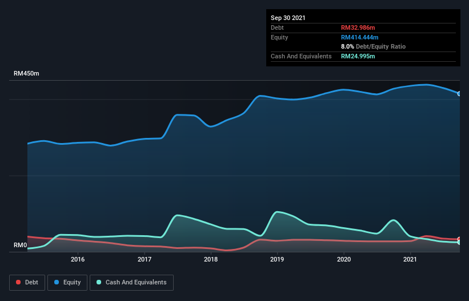Click the teal Cash legend dot
Viewport: 469px width, 301px height.
(99, 282)
